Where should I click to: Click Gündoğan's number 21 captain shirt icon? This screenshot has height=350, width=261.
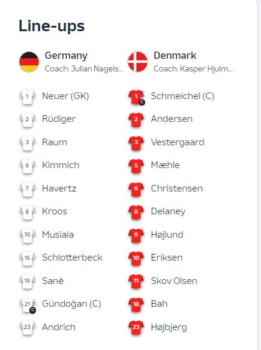pyautogui.click(x=28, y=305)
